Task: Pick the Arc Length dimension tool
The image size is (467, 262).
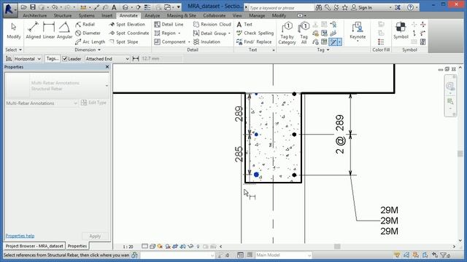Action: click(x=90, y=42)
